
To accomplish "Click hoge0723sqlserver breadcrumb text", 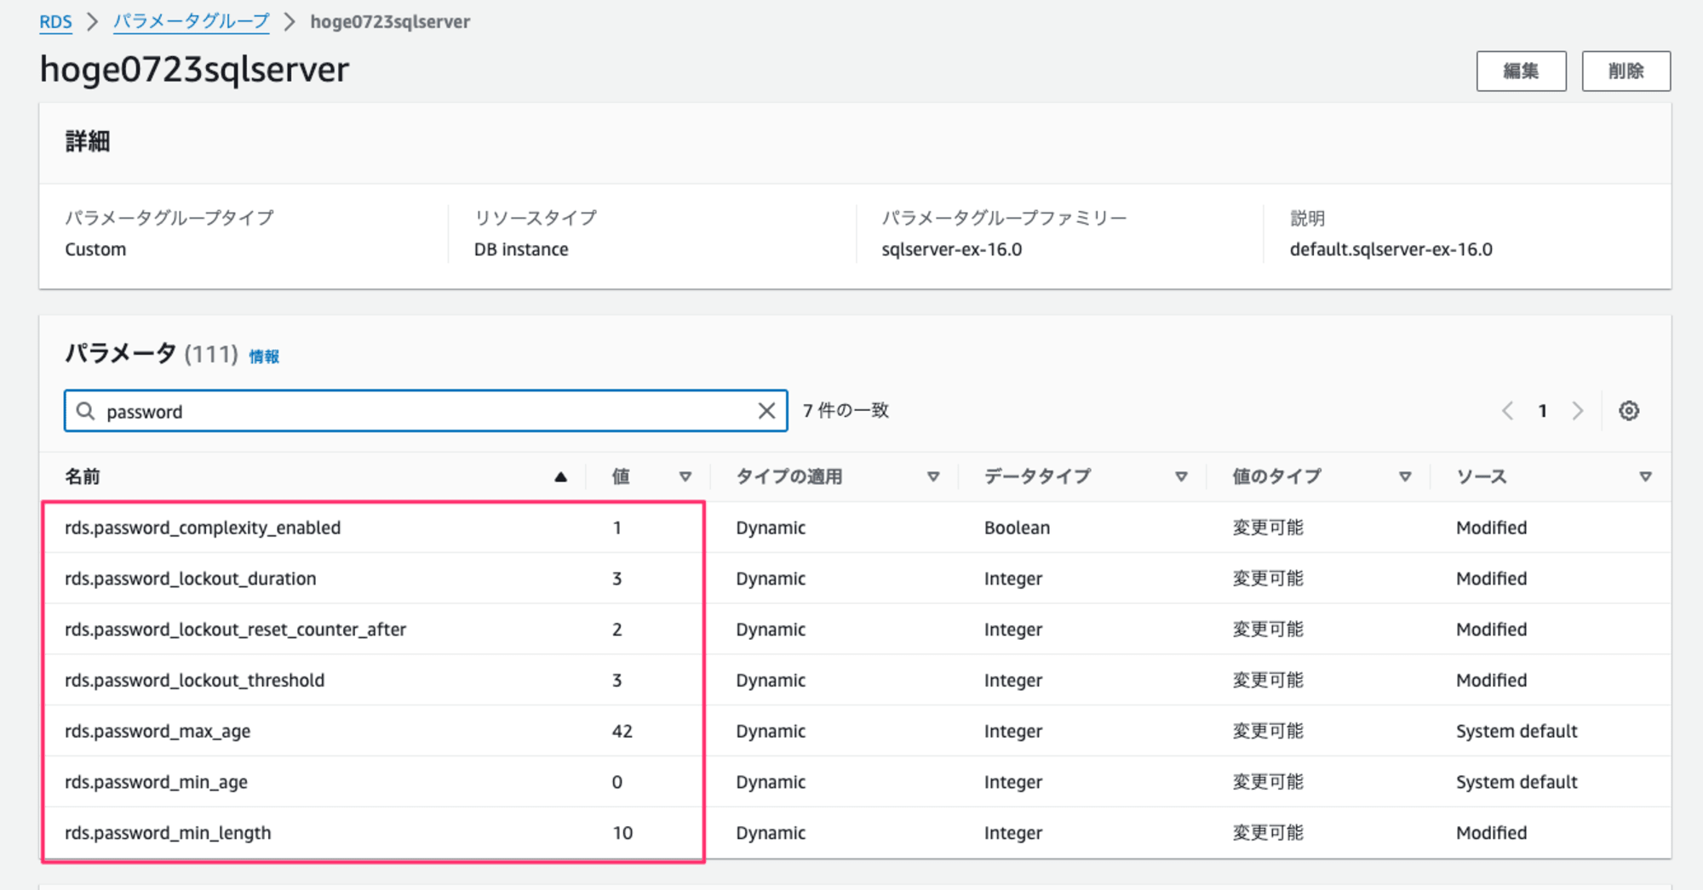I will [x=390, y=21].
